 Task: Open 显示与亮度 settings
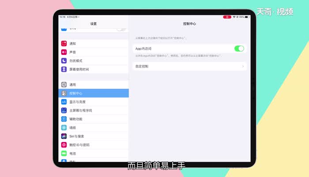(x=94, y=102)
